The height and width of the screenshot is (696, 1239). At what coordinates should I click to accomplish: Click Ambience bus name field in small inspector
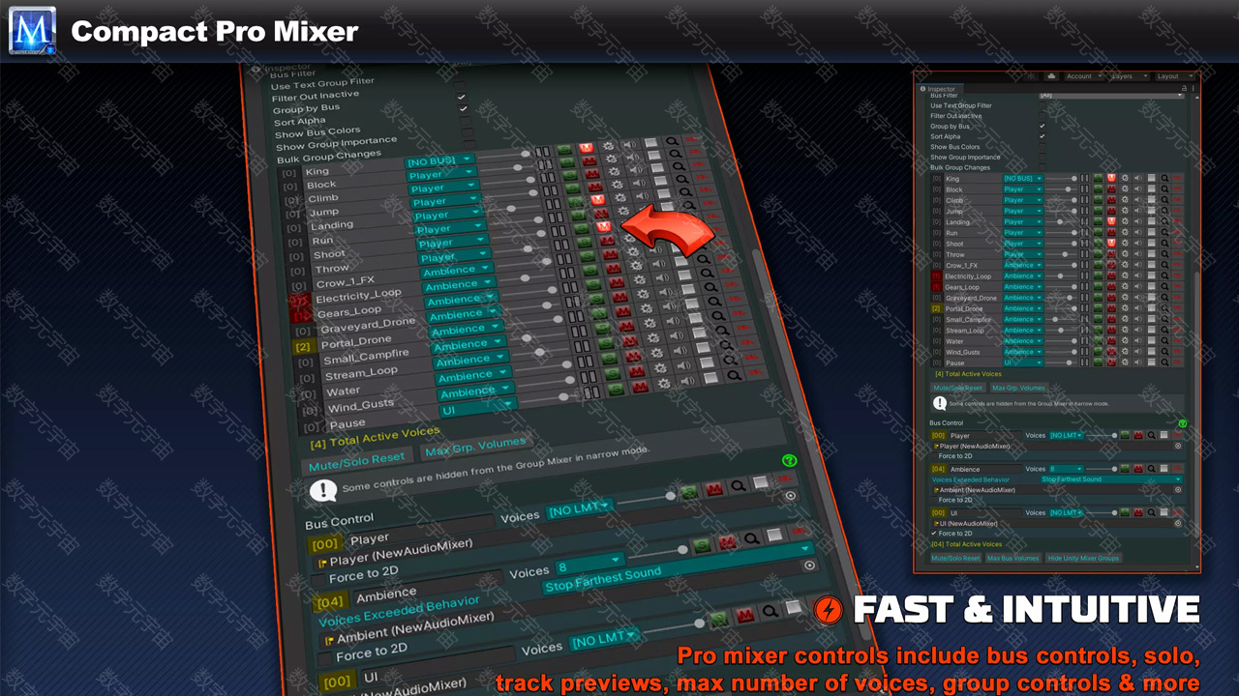pyautogui.click(x=985, y=469)
